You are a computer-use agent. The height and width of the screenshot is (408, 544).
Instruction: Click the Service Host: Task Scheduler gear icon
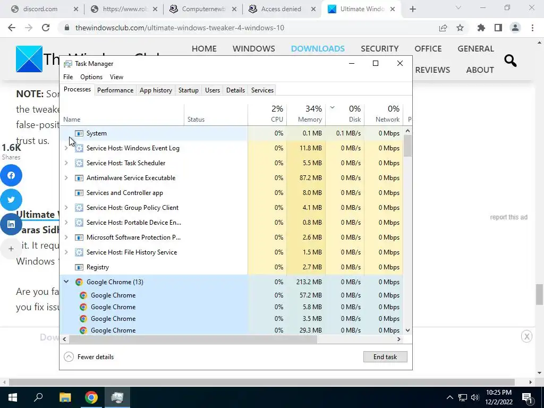(x=79, y=163)
